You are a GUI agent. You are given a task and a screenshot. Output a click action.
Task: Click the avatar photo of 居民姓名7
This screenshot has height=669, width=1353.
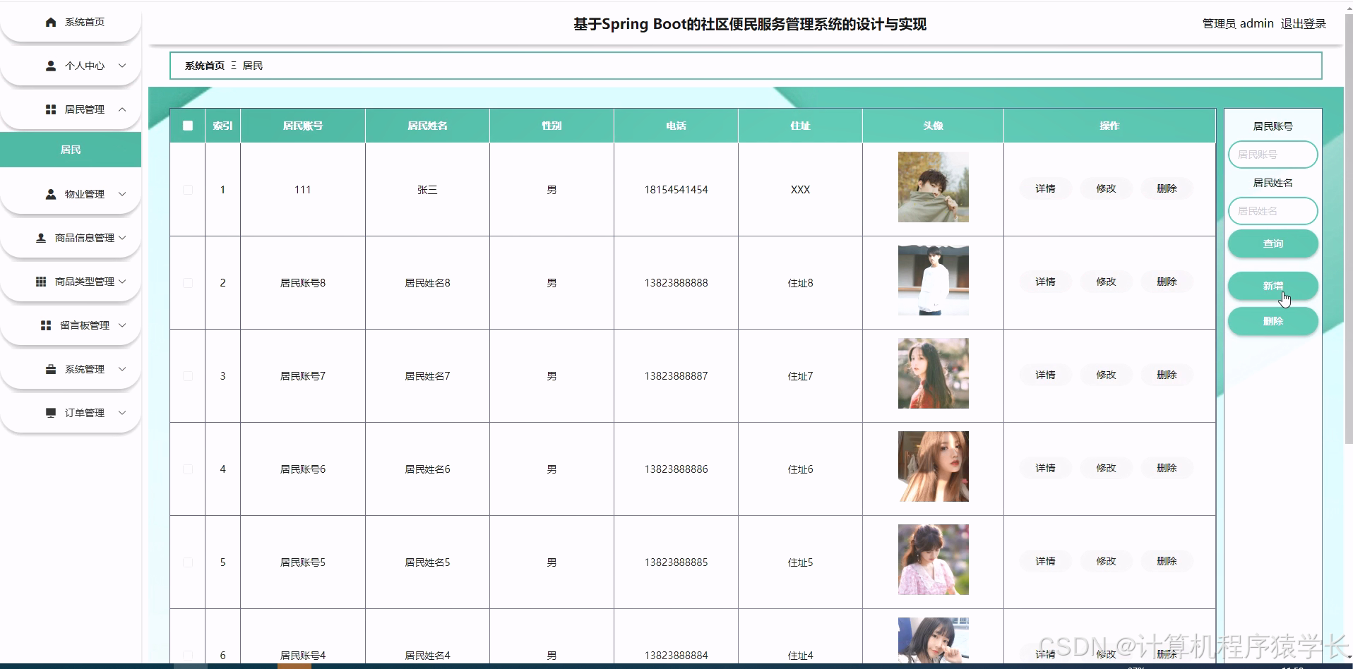[933, 373]
